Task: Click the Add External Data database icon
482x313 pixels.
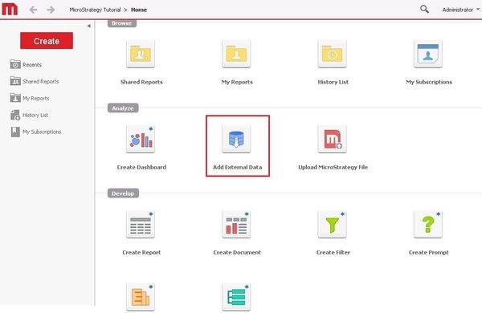Action: point(236,139)
